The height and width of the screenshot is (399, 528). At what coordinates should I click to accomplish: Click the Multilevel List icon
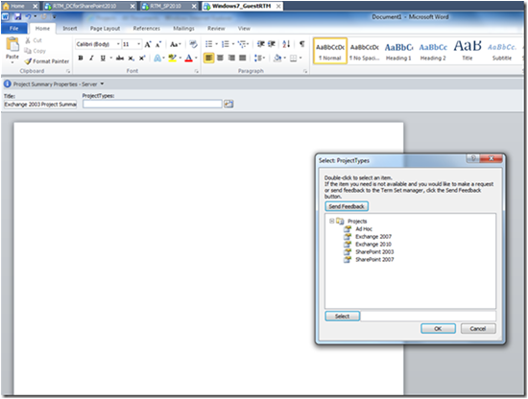[x=242, y=44]
